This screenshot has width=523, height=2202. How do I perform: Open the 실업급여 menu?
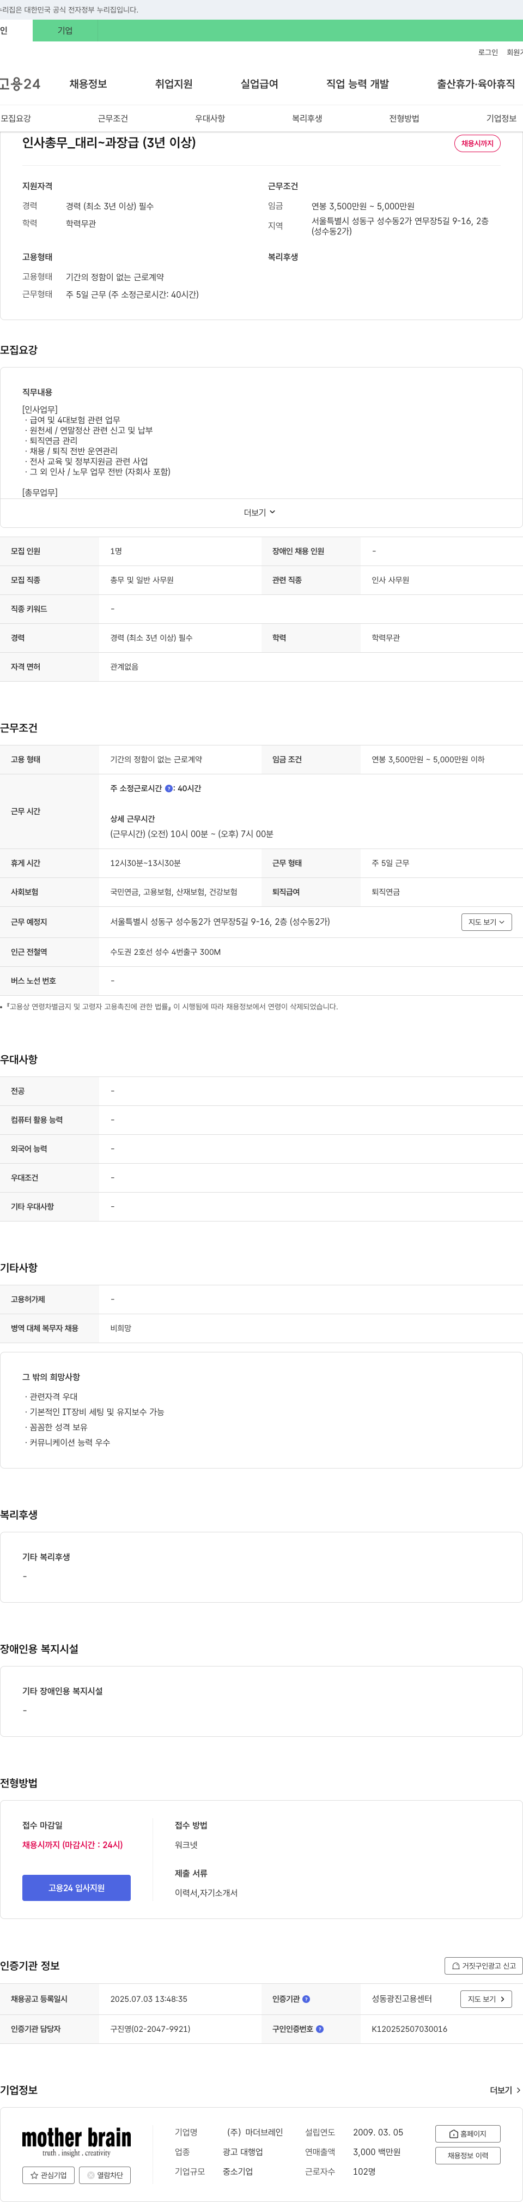click(259, 84)
